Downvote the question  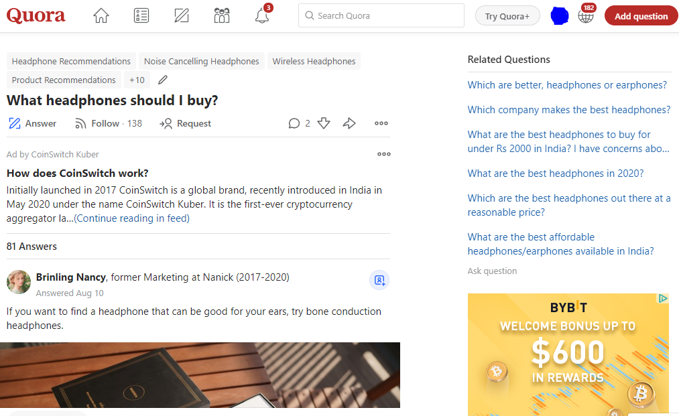click(x=324, y=123)
